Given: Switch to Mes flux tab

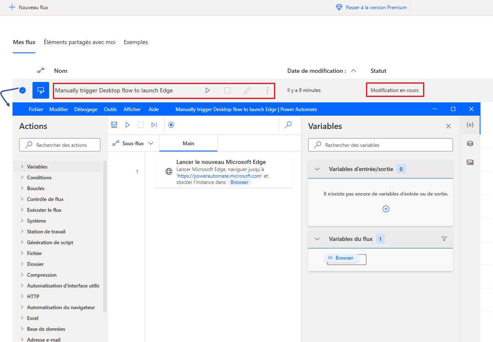Looking at the screenshot, I should pos(24,42).
